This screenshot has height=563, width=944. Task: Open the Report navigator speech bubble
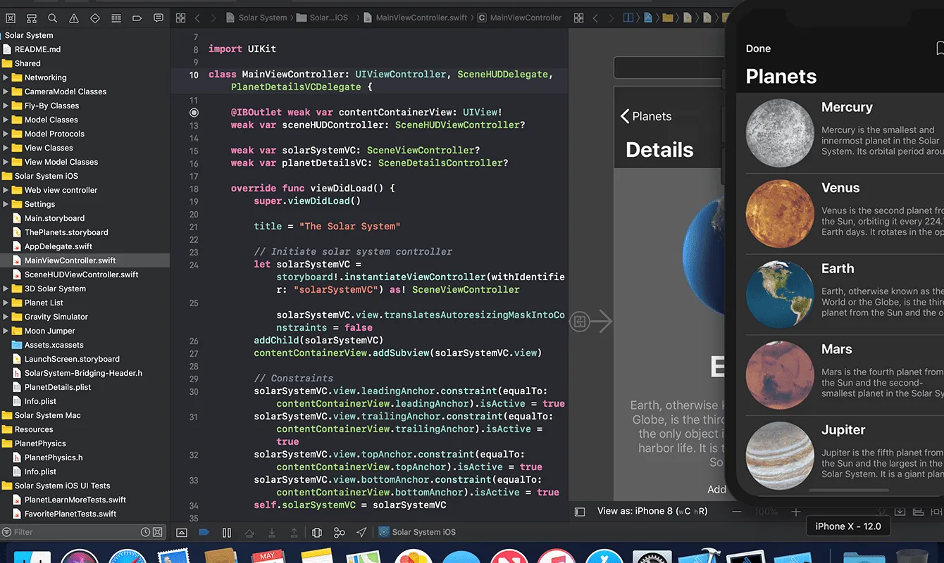click(158, 18)
